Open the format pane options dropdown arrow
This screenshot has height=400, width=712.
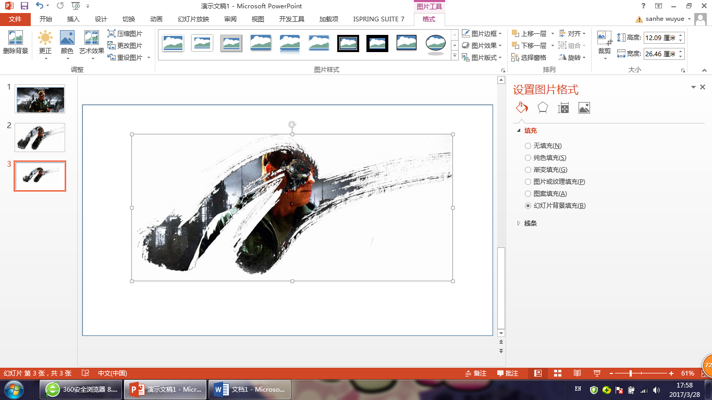coord(693,87)
